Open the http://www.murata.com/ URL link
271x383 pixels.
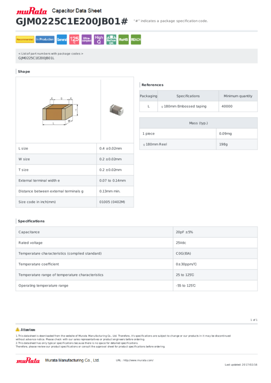[138, 360]
